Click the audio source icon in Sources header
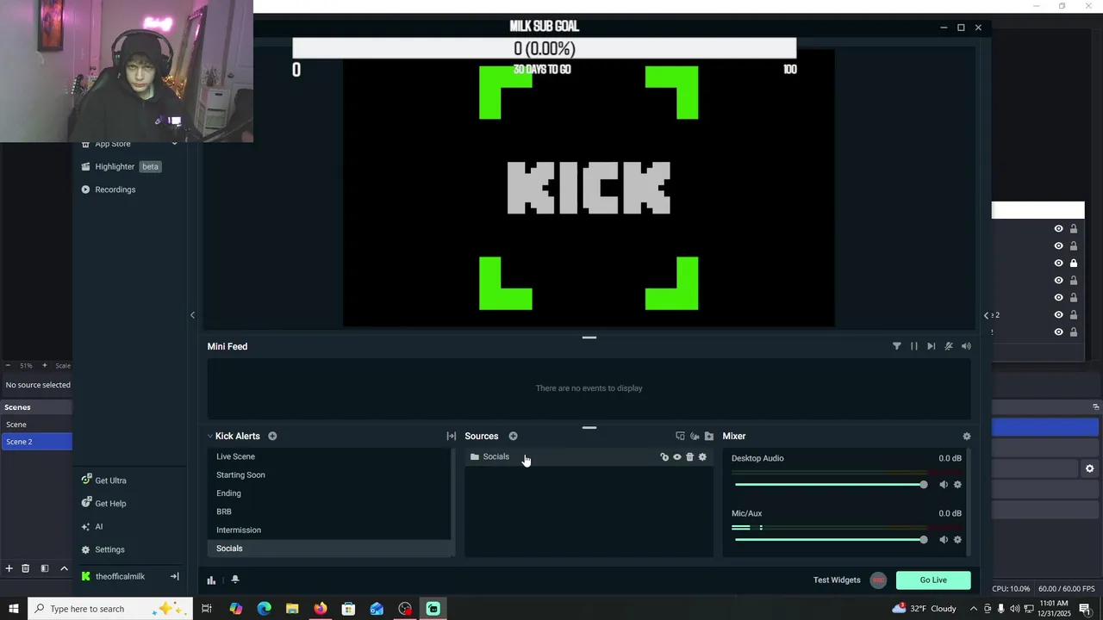 click(695, 437)
